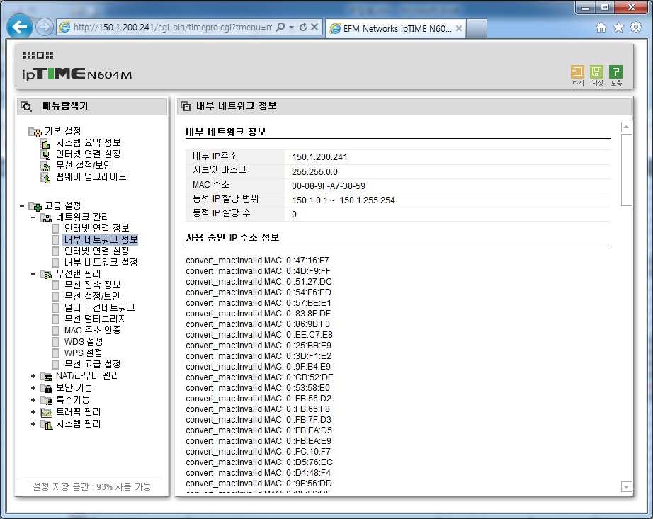The image size is (653, 519).
Task: Click the MAC address 00-08-9F-A7-38-59
Action: (329, 186)
